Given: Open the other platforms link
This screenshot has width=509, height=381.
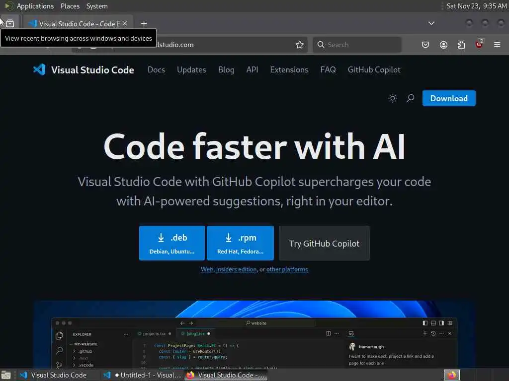Looking at the screenshot, I should tap(287, 269).
